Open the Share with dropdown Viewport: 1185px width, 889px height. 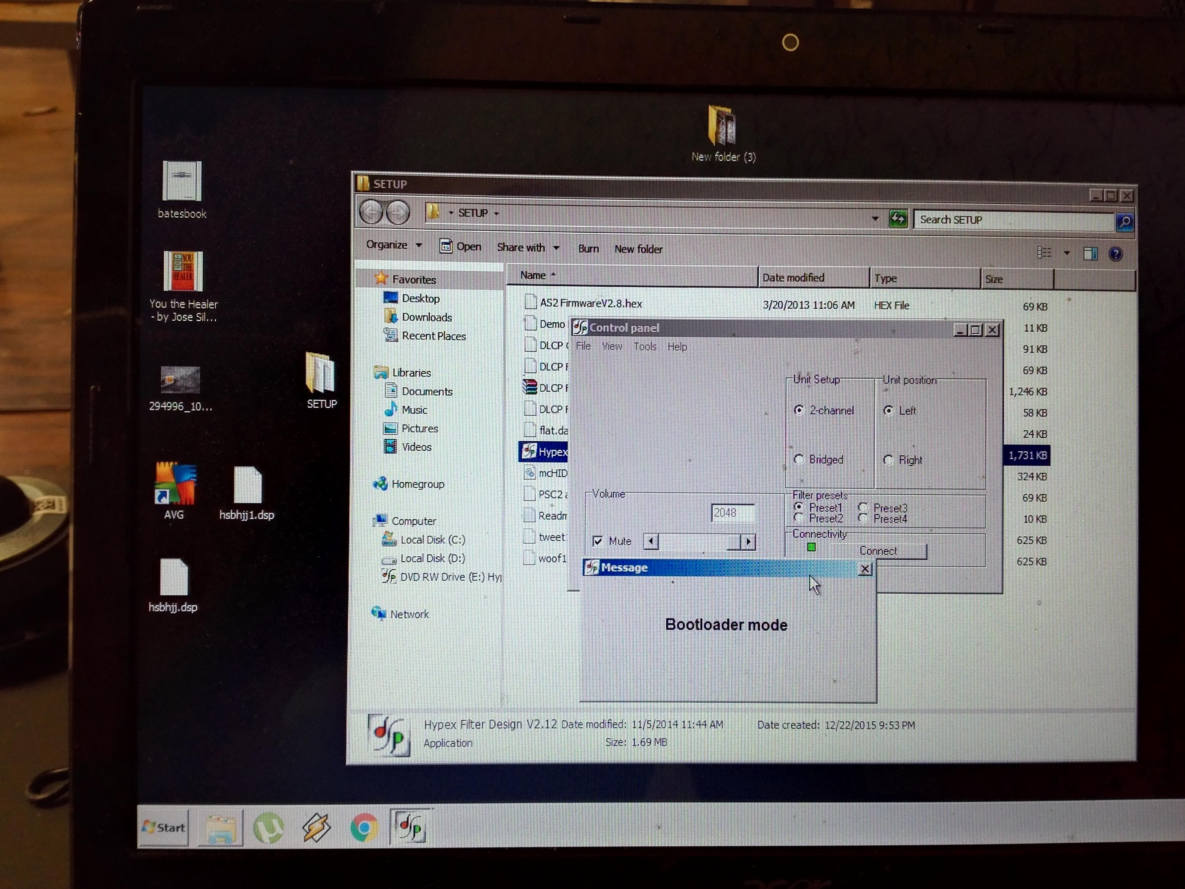click(528, 247)
